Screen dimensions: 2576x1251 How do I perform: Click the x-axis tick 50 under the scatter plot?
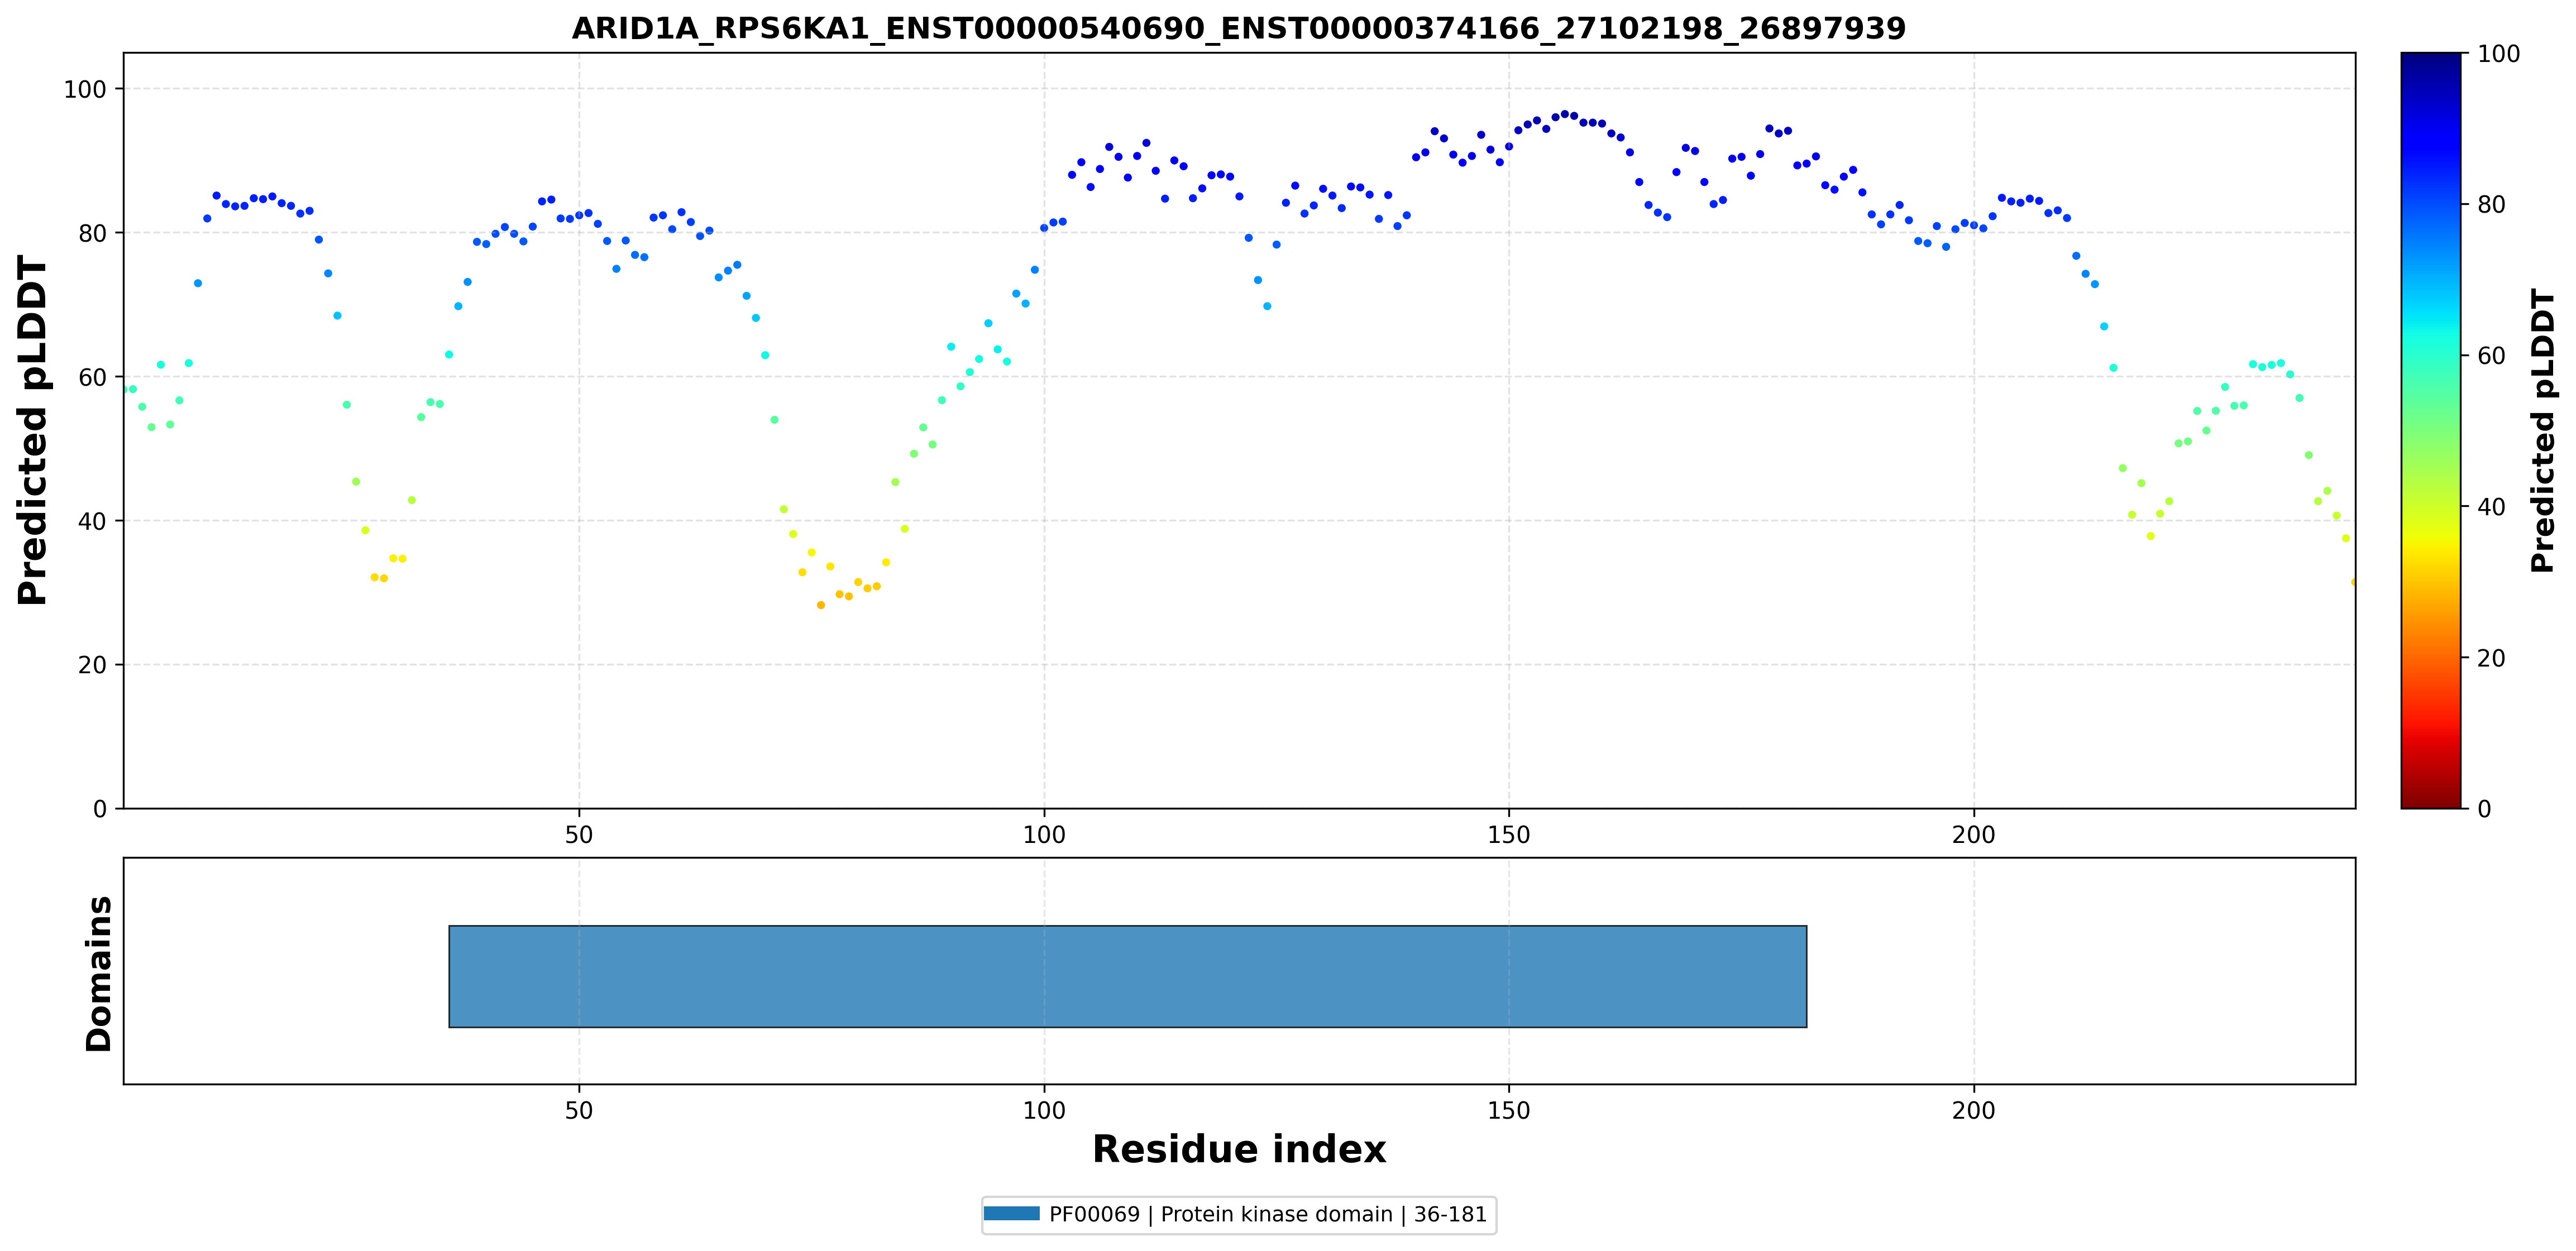click(x=579, y=835)
